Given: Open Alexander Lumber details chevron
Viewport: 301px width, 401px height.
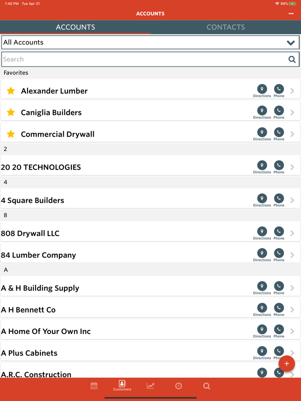Looking at the screenshot, I should coord(292,91).
